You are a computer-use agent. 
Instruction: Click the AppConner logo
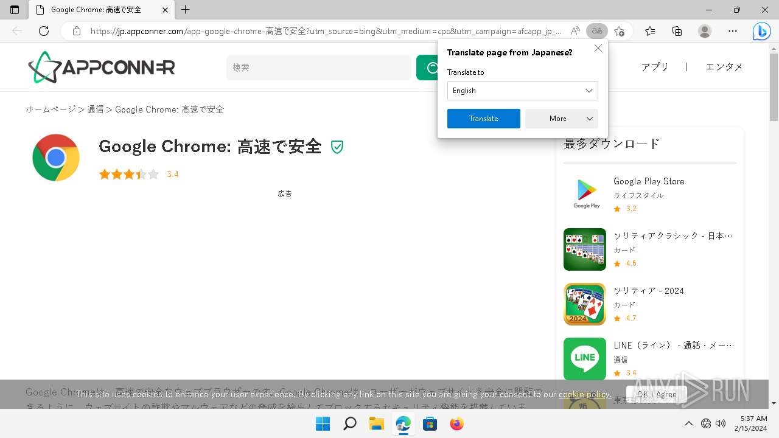pyautogui.click(x=102, y=67)
